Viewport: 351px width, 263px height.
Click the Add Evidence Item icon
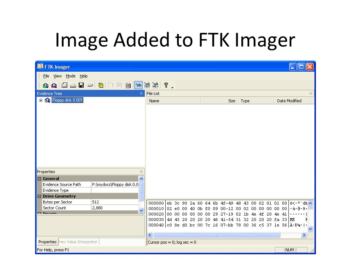46,85
